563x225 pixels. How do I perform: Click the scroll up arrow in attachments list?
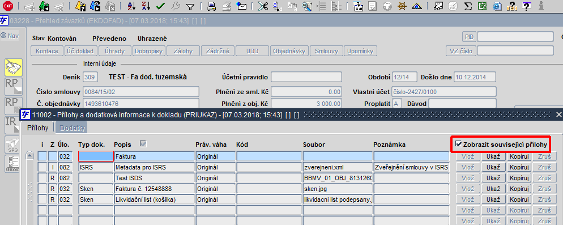click(31, 156)
